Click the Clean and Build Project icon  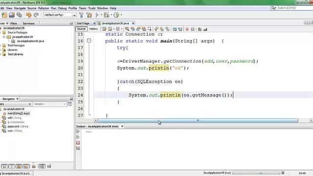(89, 15)
